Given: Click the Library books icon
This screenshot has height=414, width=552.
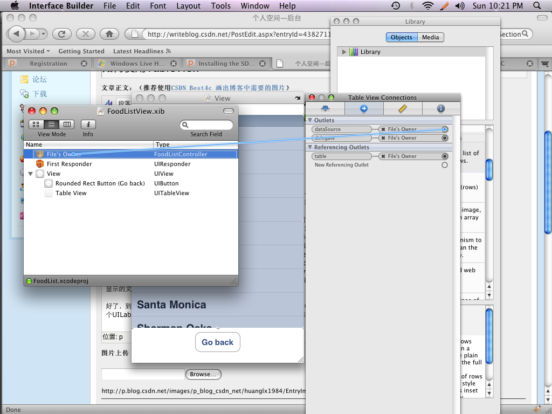Looking at the screenshot, I should coord(354,52).
